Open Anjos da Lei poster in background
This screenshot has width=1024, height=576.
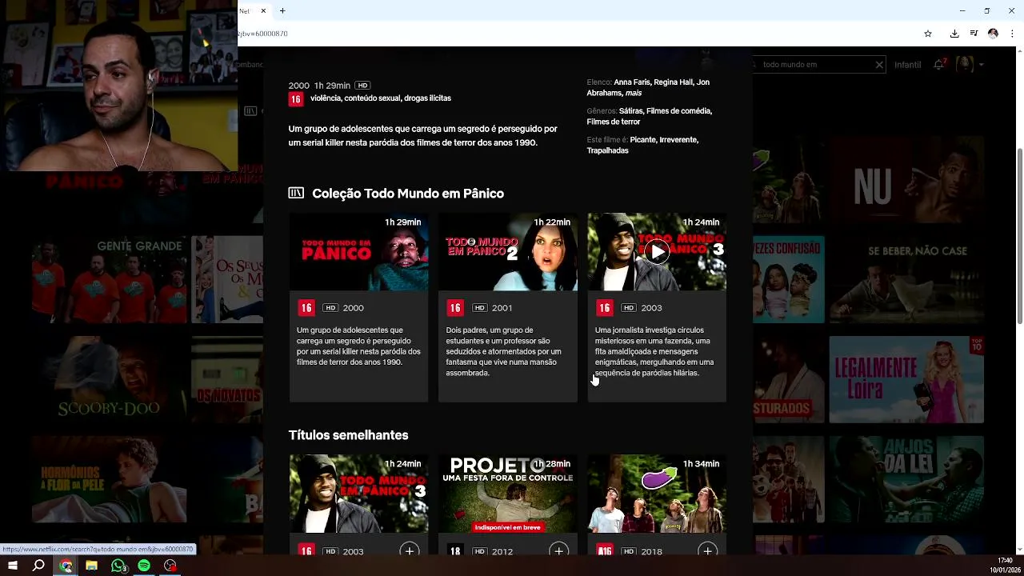click(906, 479)
